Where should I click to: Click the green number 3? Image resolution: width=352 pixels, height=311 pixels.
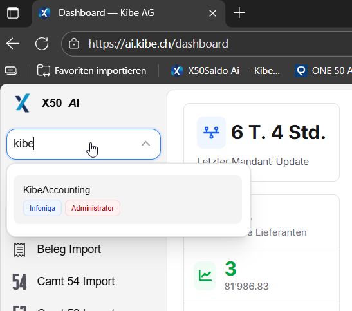(230, 269)
